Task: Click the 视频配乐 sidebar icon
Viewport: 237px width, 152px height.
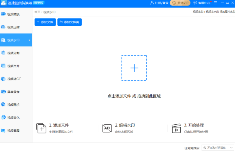Action: pos(3,105)
